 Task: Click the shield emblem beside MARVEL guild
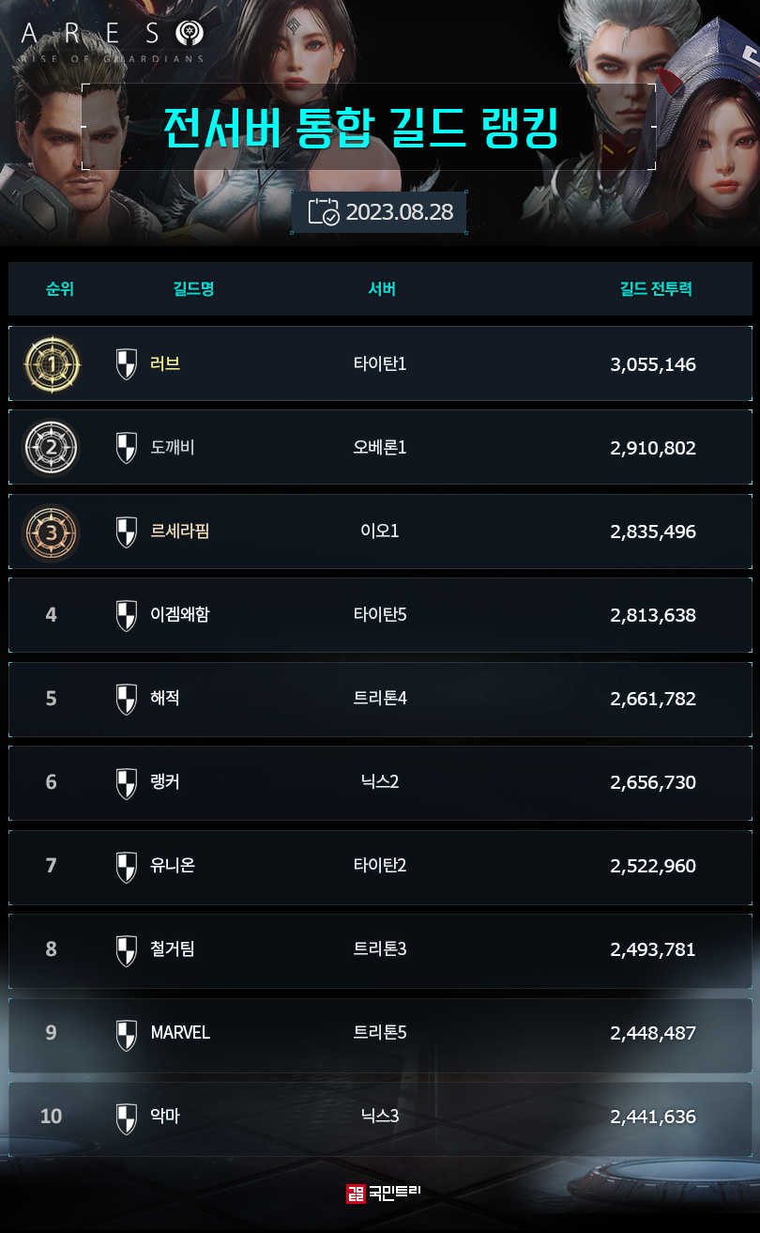[x=126, y=1034]
